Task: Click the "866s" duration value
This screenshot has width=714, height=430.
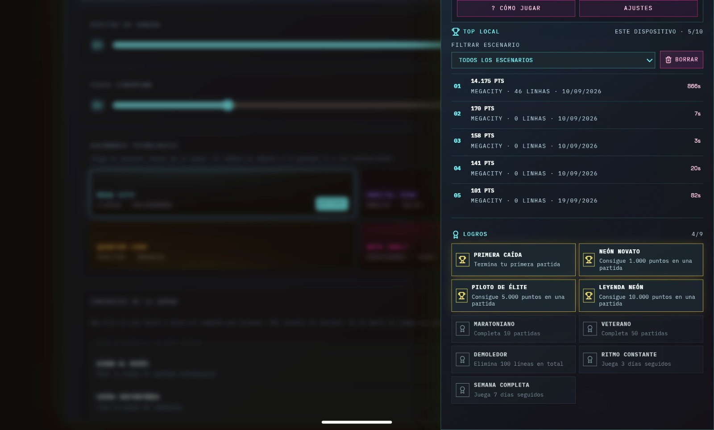Action: tap(694, 86)
